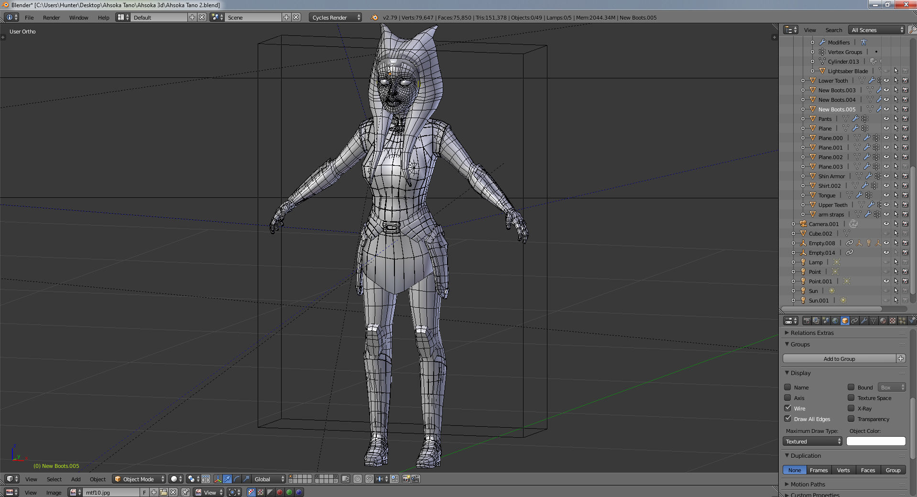
Task: Uncheck the Wire display checkbox
Action: pos(787,408)
